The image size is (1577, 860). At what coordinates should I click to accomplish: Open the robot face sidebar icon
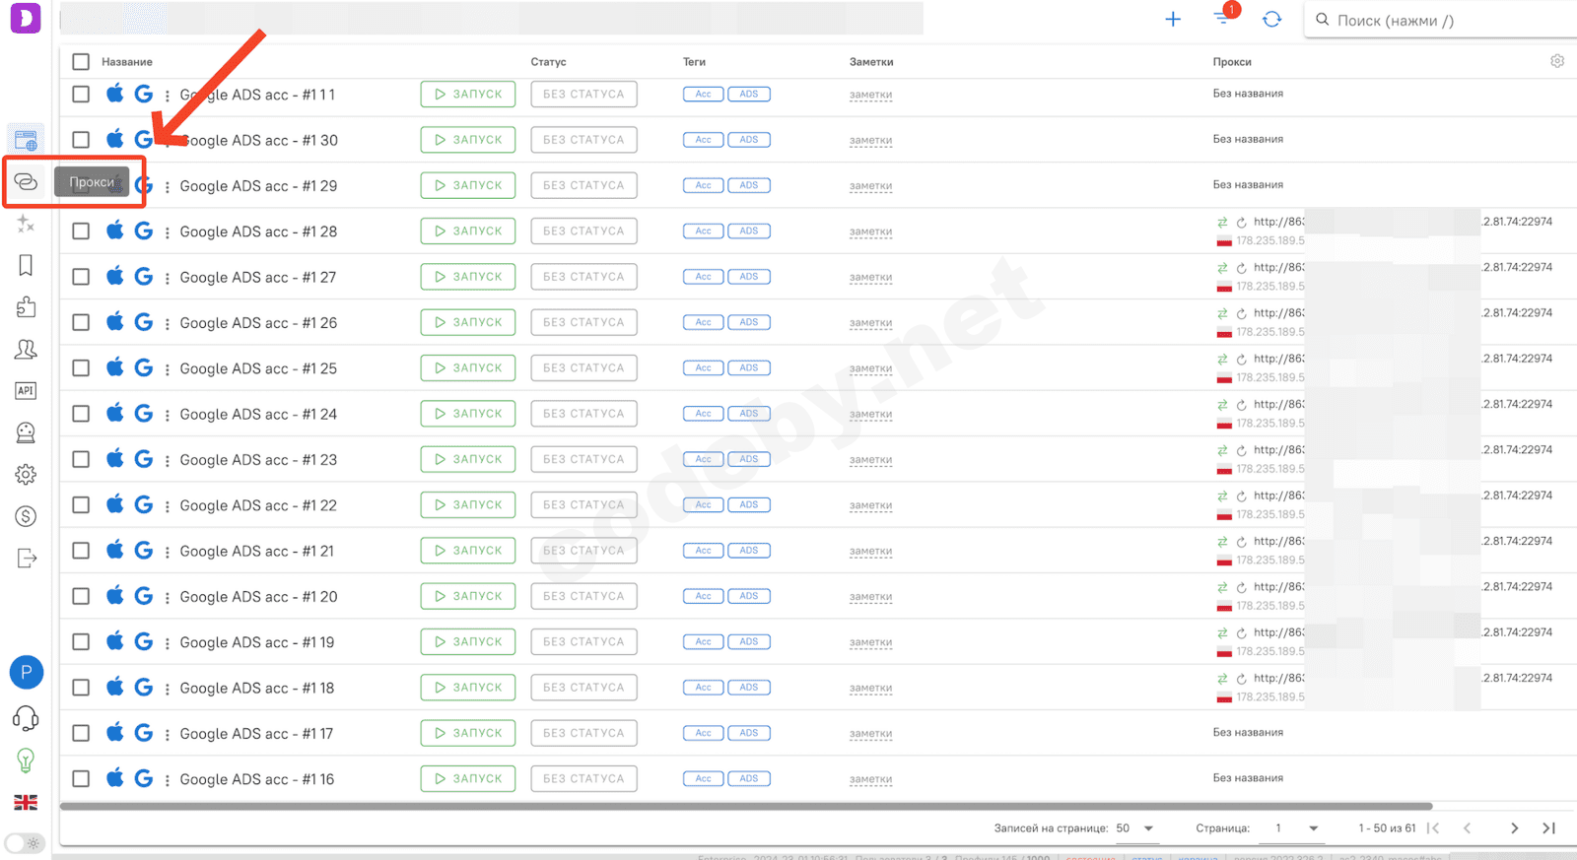(x=26, y=432)
